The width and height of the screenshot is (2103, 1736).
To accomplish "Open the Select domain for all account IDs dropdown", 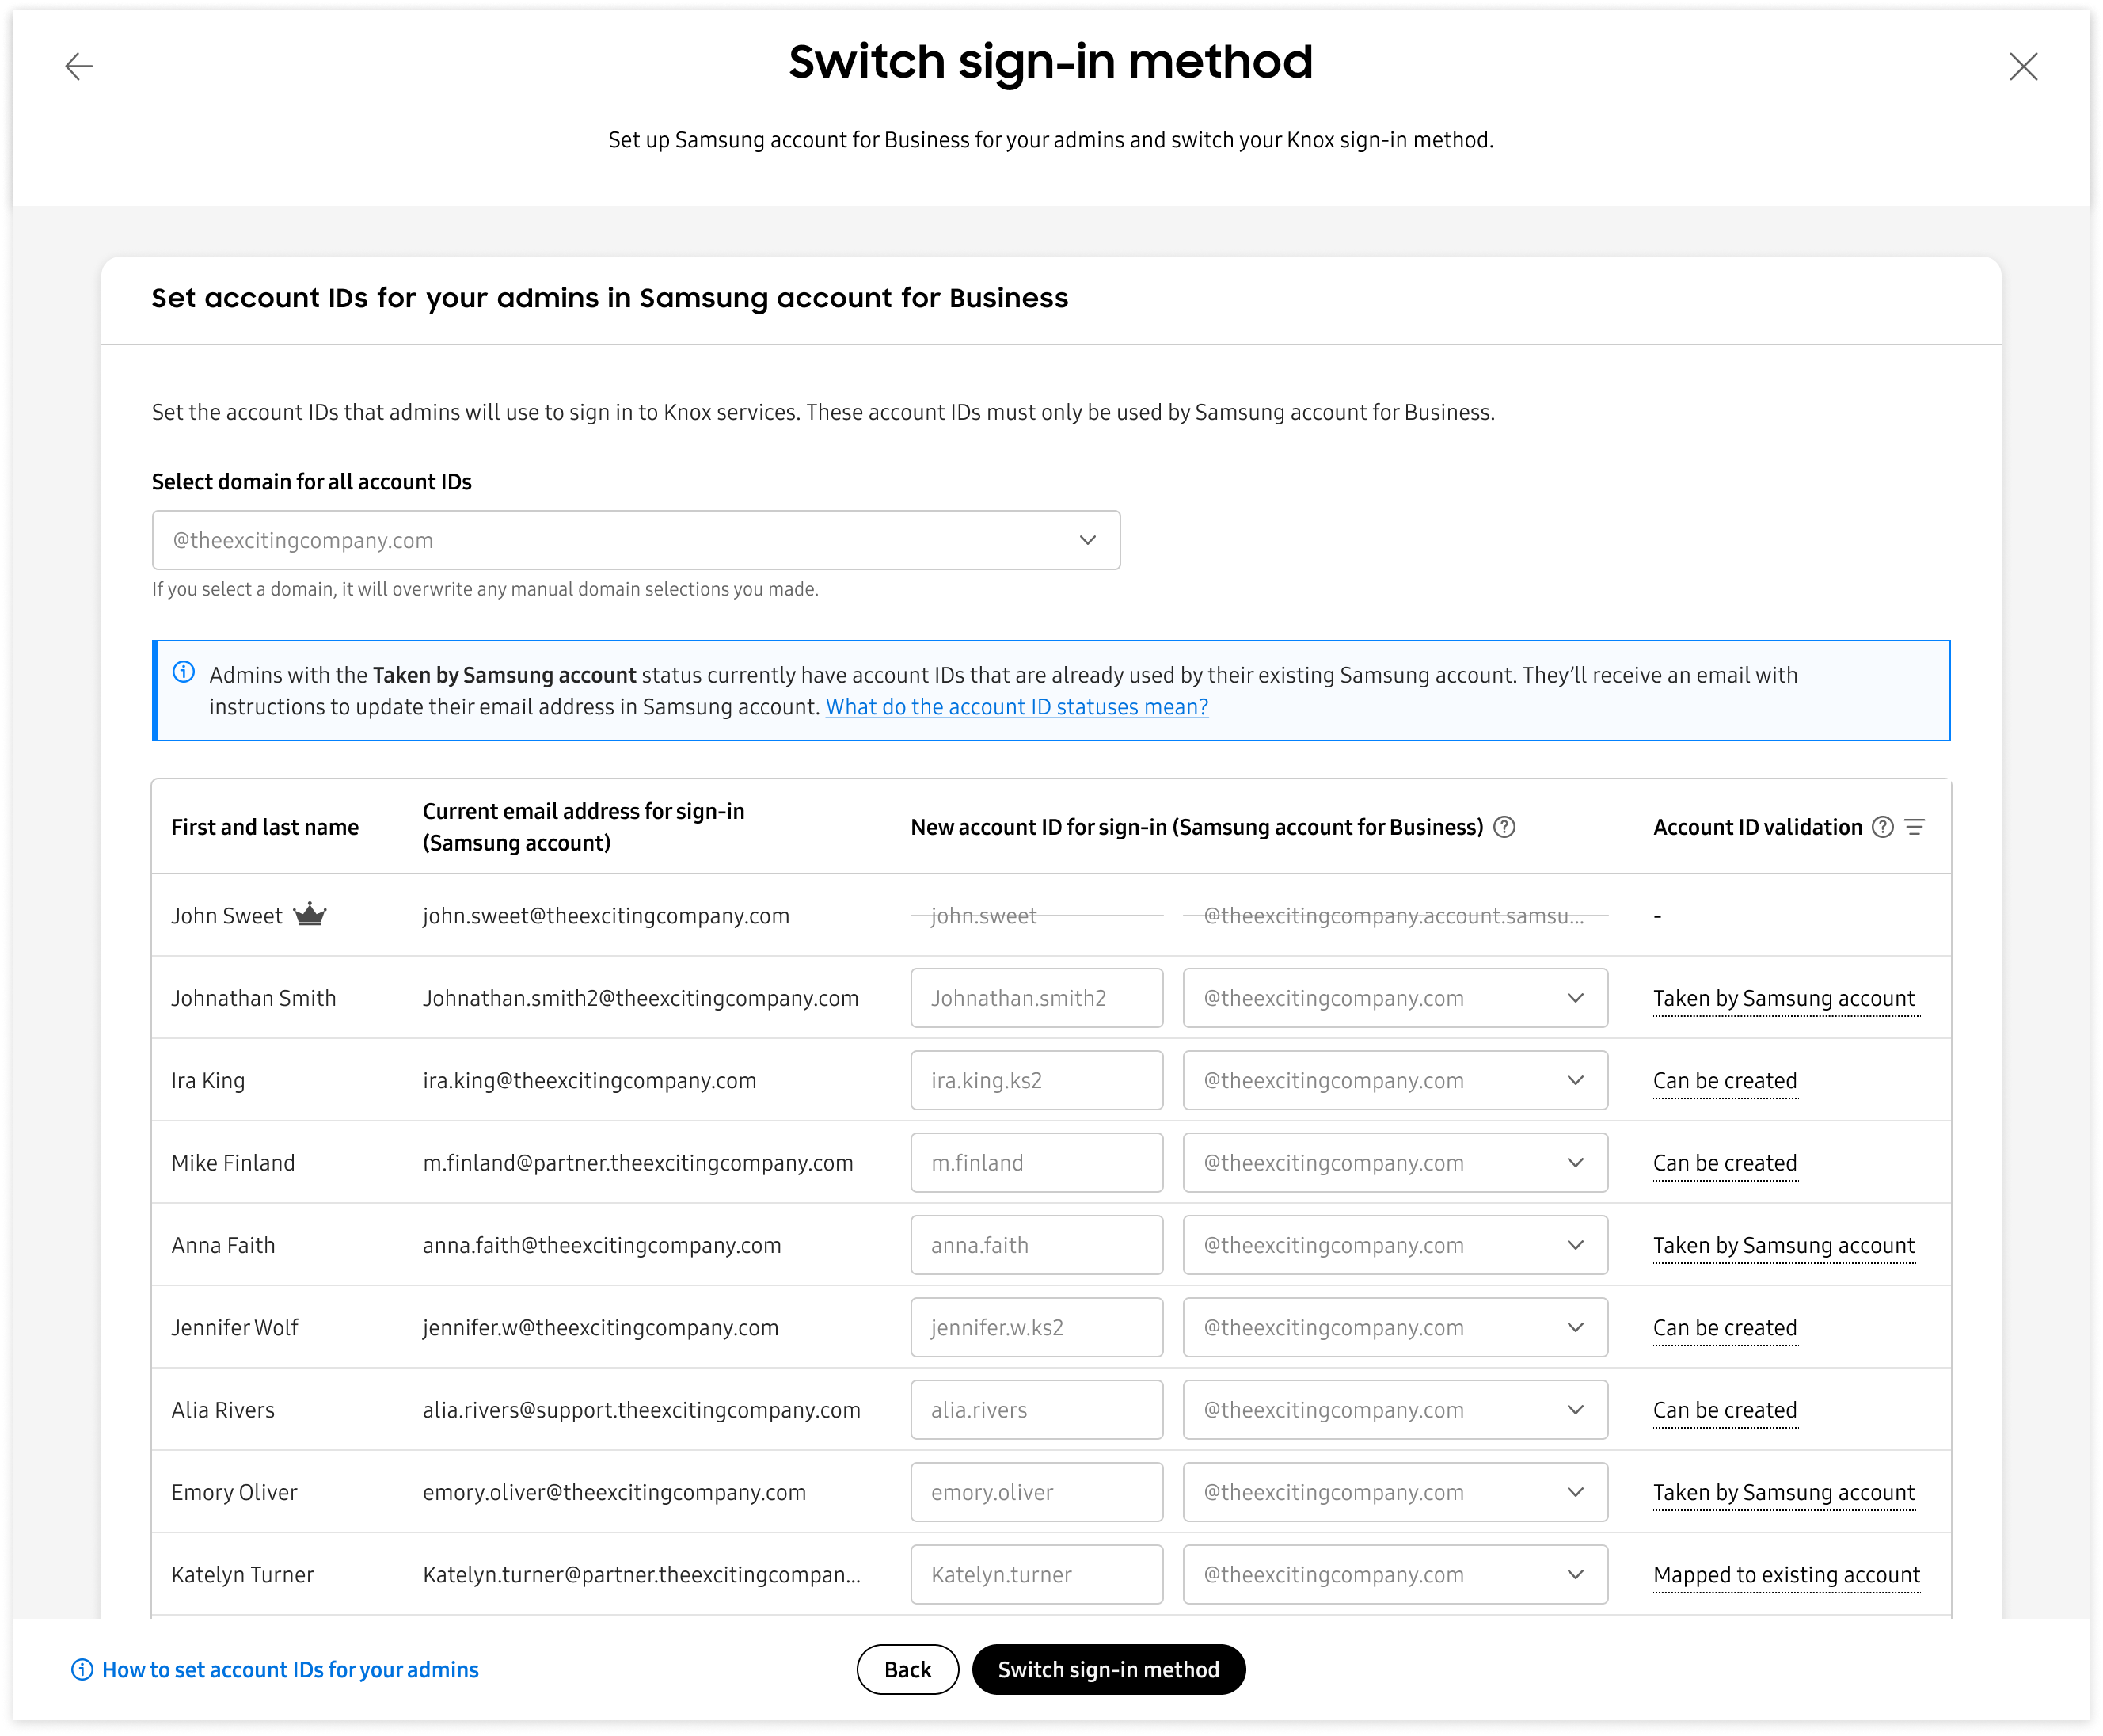I will point(636,540).
